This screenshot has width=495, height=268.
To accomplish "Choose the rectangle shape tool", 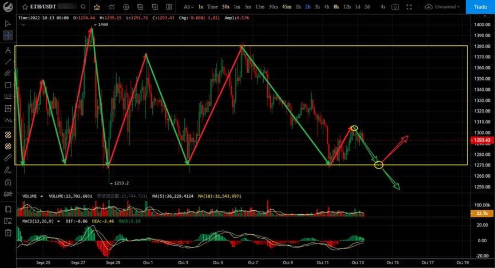I will point(8,85).
